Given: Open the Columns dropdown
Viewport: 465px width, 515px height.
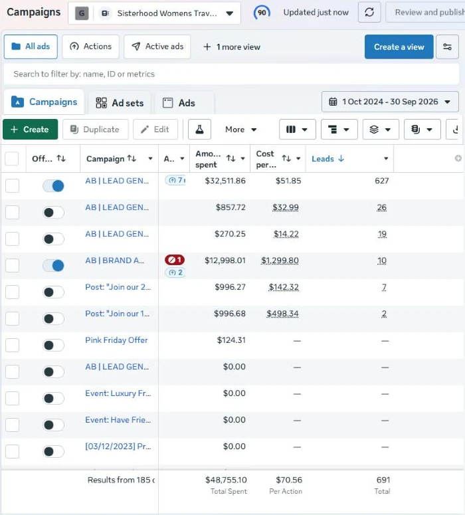Looking at the screenshot, I should coord(297,130).
